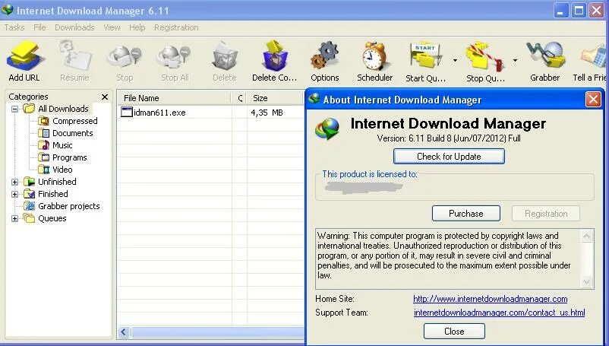Select the Finished folder label
609x346 pixels.
click(x=53, y=194)
